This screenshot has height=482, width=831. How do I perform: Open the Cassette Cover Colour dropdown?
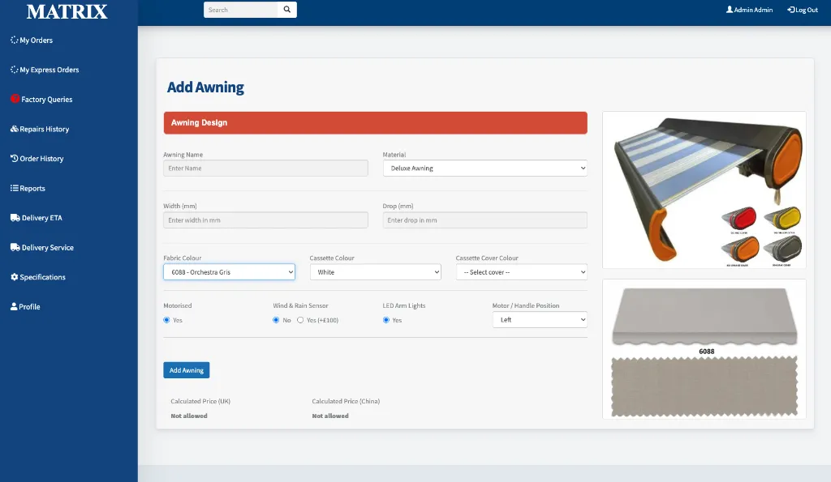pyautogui.click(x=522, y=272)
